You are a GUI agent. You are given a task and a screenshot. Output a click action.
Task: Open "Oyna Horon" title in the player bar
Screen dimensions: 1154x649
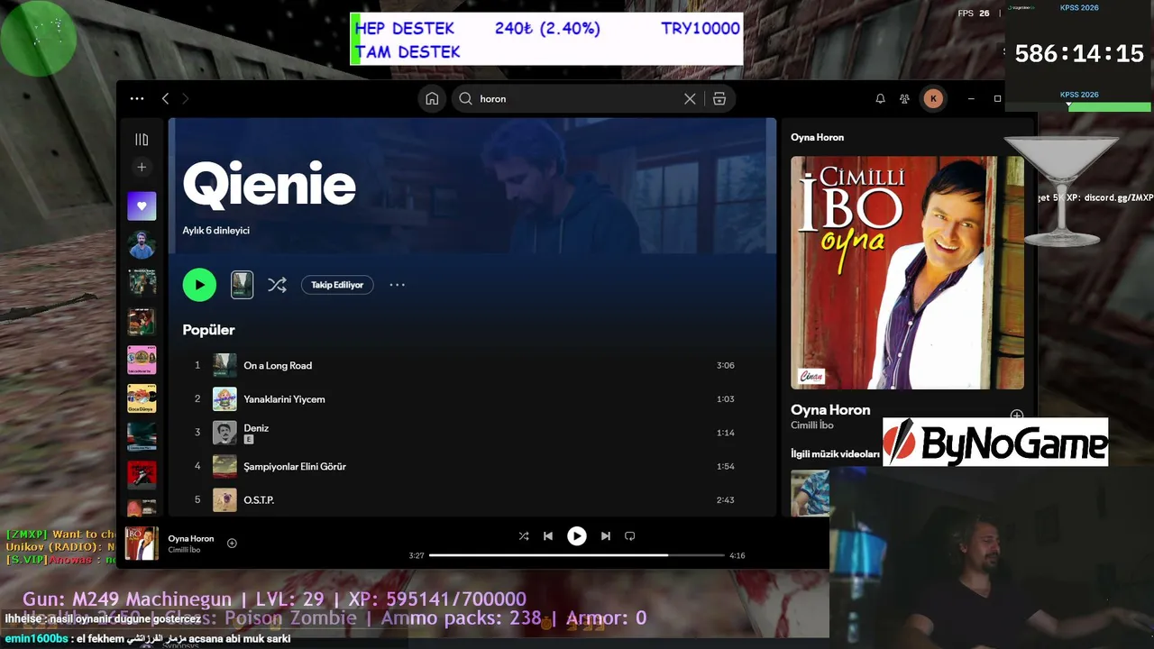pyautogui.click(x=191, y=539)
